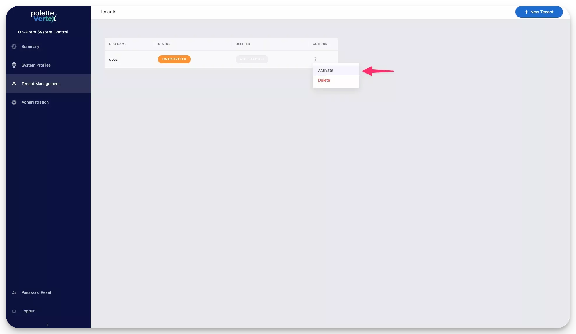This screenshot has height=334, width=576.
Task: Click the New Tenant button
Action: (x=539, y=12)
